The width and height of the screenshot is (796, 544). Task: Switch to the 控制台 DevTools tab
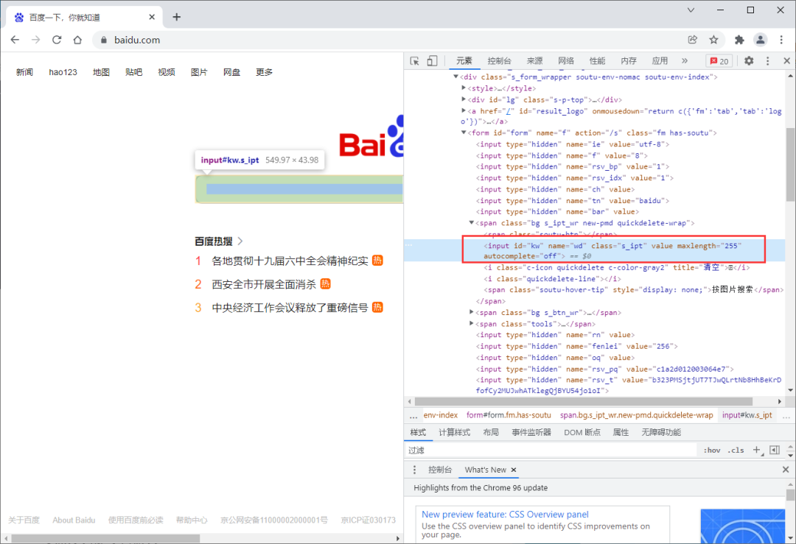point(499,61)
